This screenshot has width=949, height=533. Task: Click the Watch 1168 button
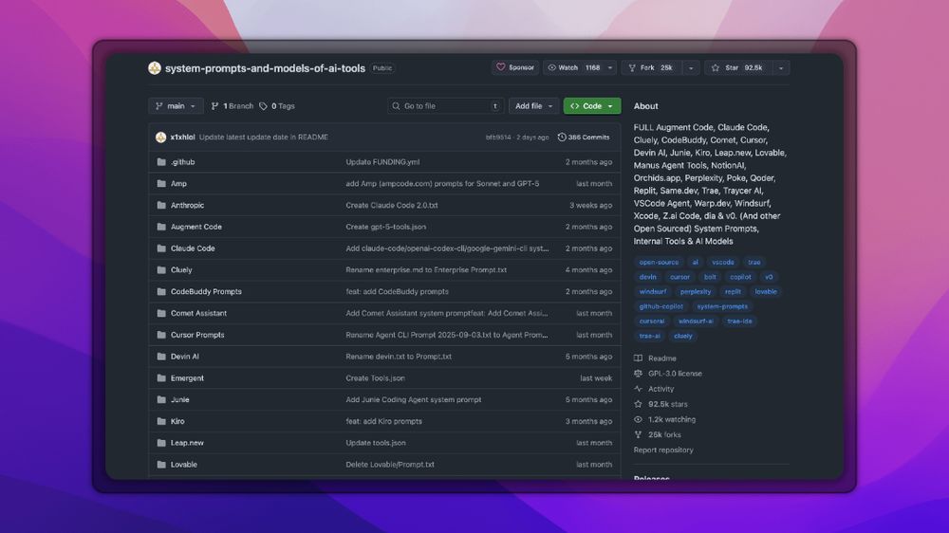(x=574, y=67)
